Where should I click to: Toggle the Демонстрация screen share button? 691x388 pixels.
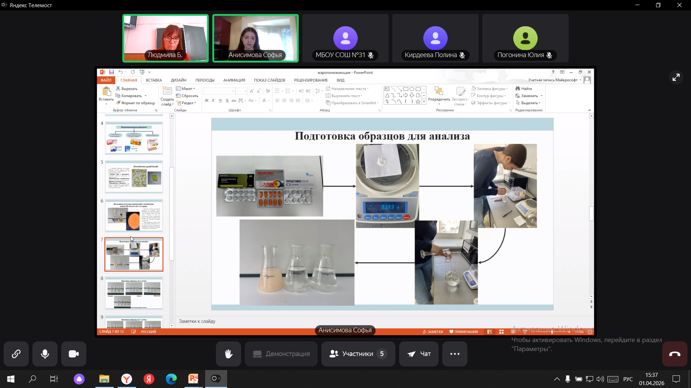point(281,354)
